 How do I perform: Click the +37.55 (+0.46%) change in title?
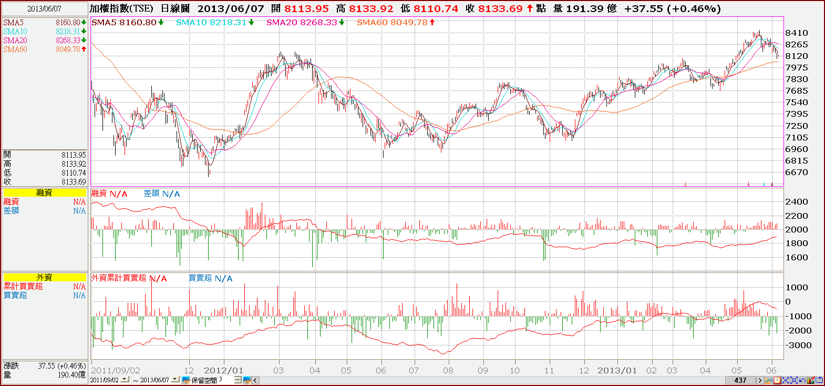(673, 8)
